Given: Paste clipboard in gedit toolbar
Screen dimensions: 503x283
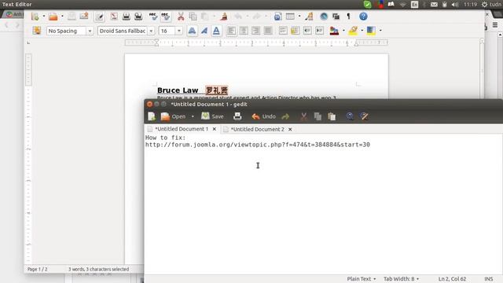Looking at the screenshot, I should point(332,116).
